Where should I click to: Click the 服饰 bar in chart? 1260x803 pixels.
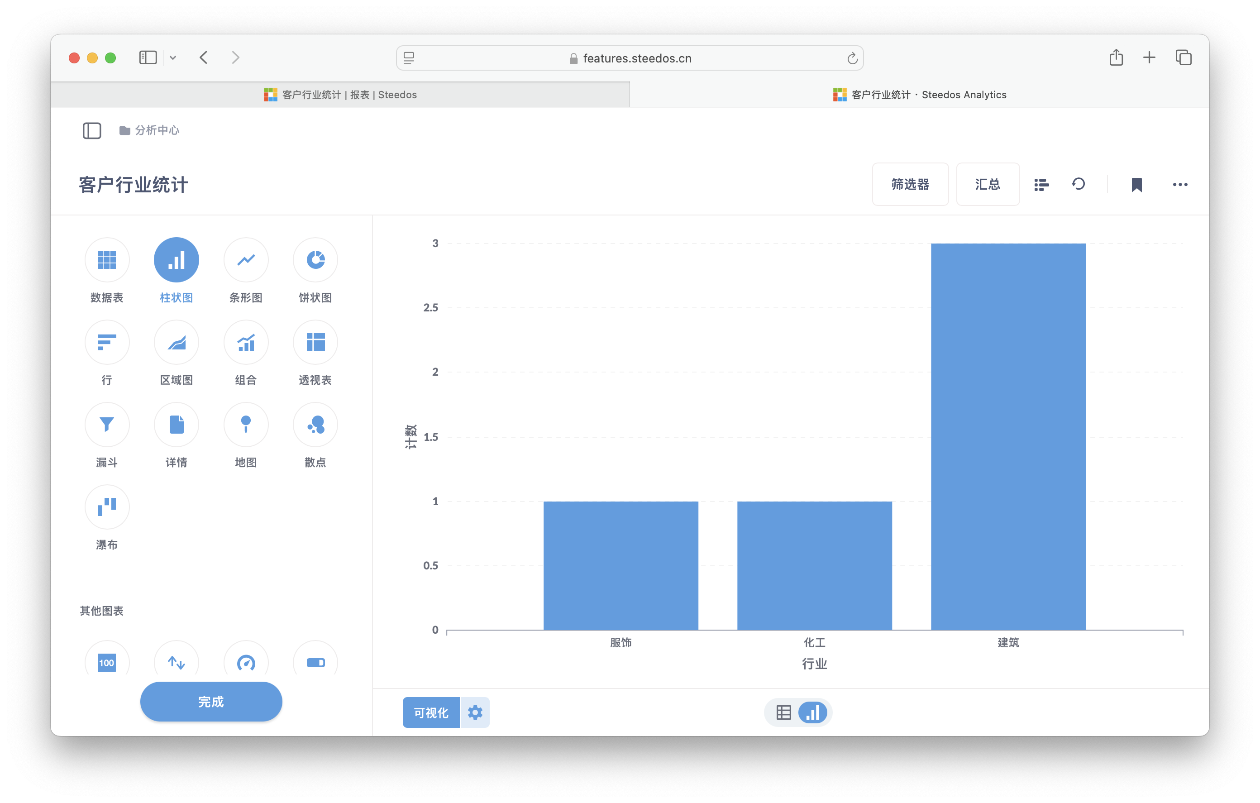click(x=620, y=565)
